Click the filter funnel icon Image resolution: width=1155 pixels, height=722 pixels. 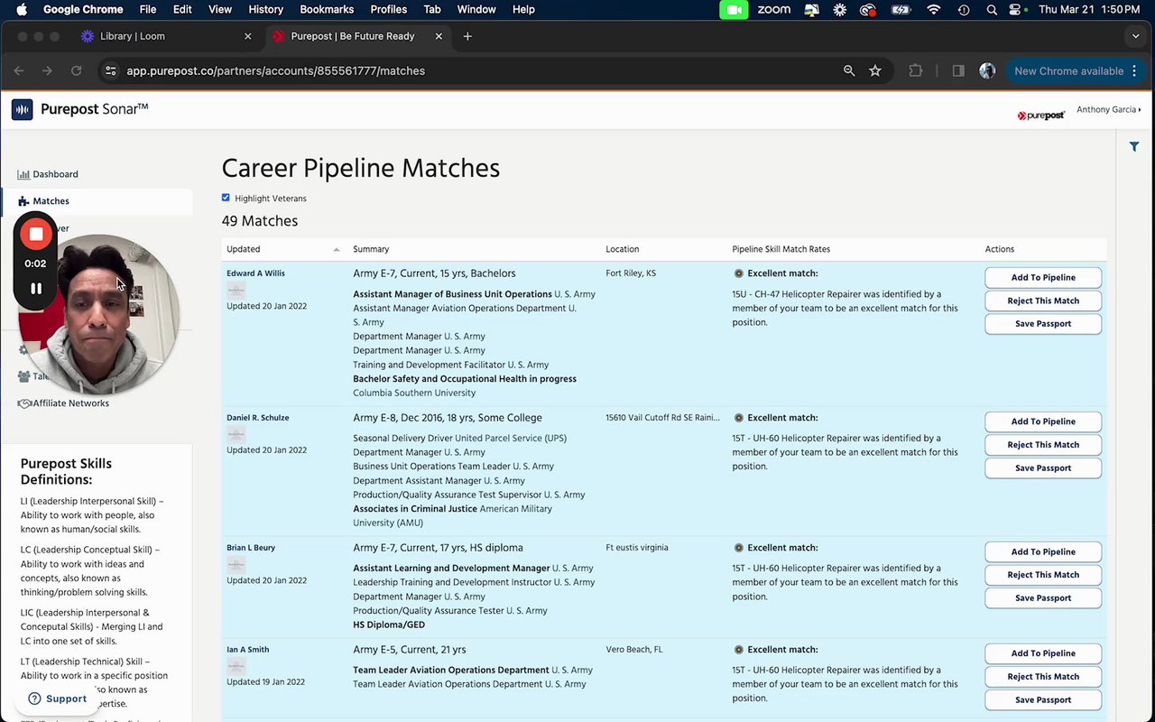coord(1134,147)
